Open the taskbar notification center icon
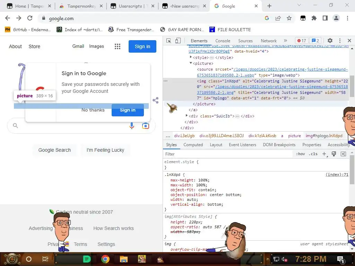The height and width of the screenshot is (266, 355). coord(340,259)
